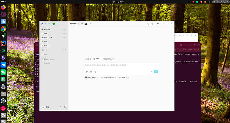
Task: Click the blue send button
Action: tap(156, 72)
